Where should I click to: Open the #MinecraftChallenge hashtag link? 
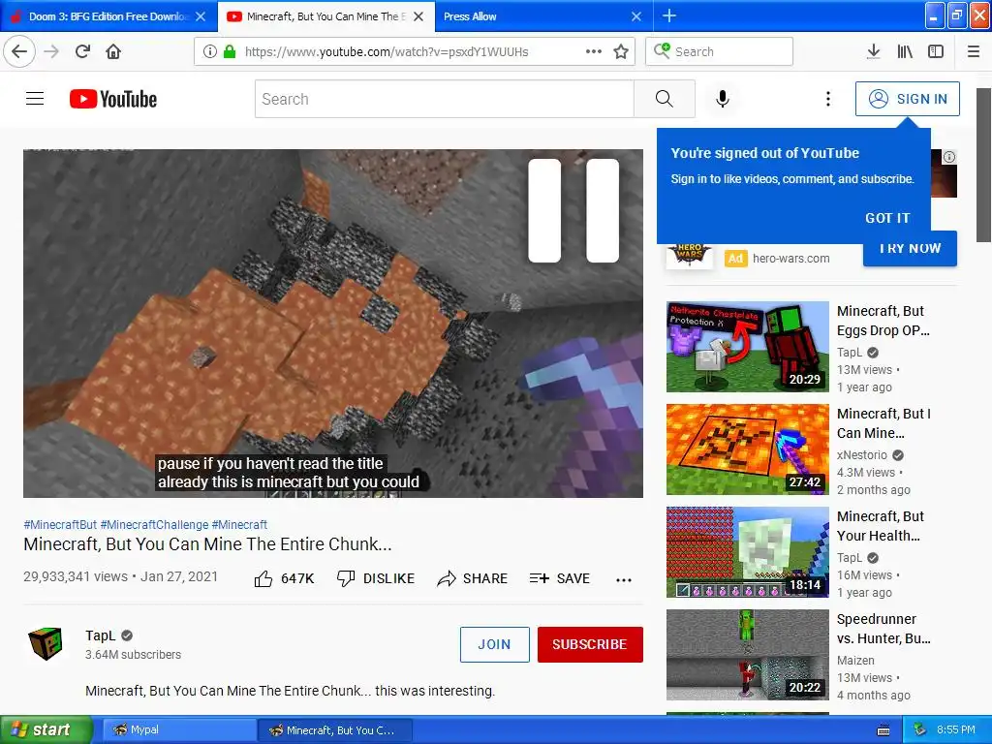point(154,524)
